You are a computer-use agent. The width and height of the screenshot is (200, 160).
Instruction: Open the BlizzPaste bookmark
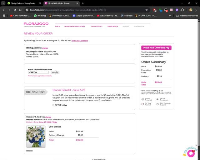tap(127, 16)
